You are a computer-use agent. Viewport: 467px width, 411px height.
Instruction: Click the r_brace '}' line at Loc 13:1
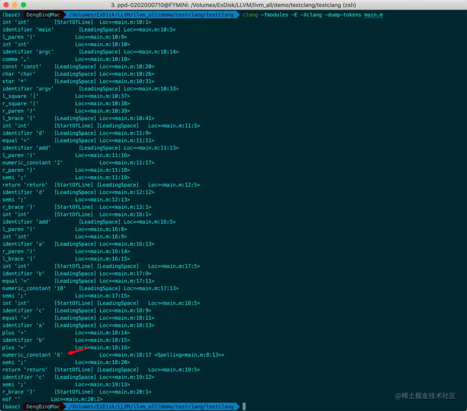coord(77,207)
